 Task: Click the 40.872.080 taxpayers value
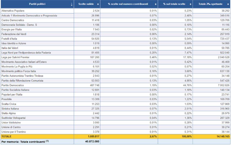point(92,141)
